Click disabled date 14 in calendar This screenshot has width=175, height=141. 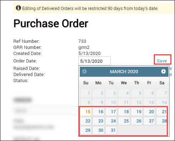pyautogui.click(x=162, y=102)
